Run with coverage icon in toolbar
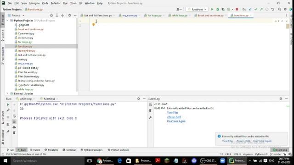Viewport: 294px width, 165px height. click(x=223, y=9)
